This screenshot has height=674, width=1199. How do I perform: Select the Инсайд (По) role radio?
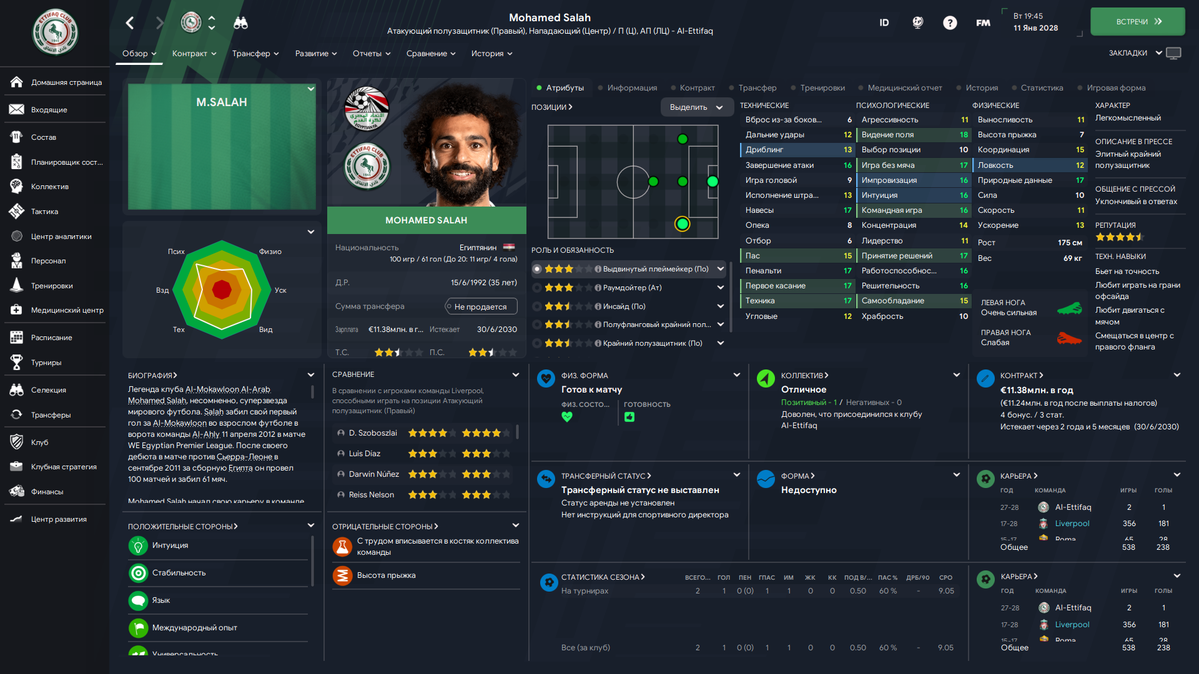click(x=536, y=306)
